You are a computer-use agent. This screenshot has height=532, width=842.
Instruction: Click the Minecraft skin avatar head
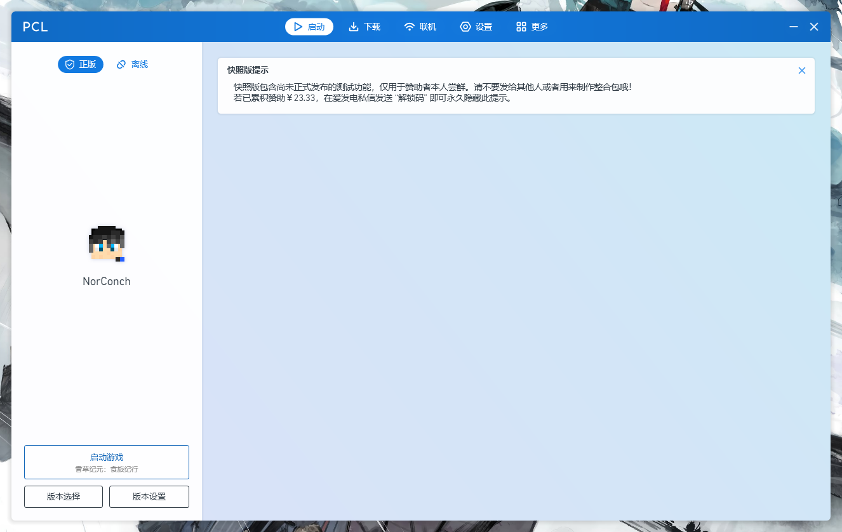click(107, 244)
